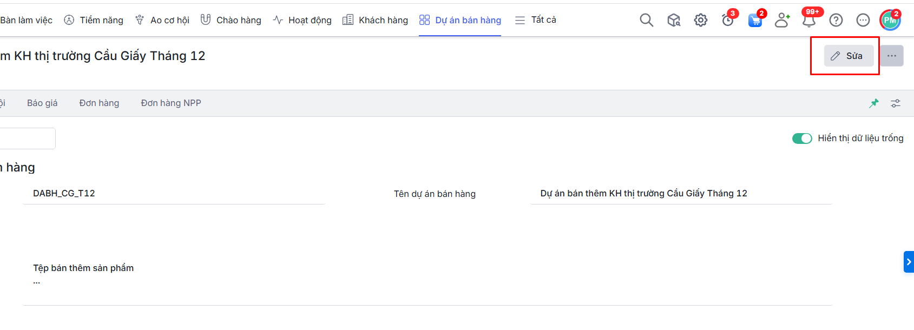Image resolution: width=914 pixels, height=330 pixels.
Task: Switch to the Báo giá tab
Action: (42, 103)
